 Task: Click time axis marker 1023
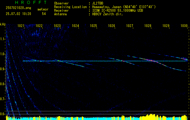click(57, 25)
